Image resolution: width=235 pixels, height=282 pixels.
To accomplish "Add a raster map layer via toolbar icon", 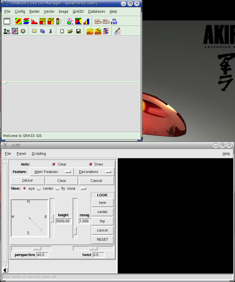I will pos(18,21).
